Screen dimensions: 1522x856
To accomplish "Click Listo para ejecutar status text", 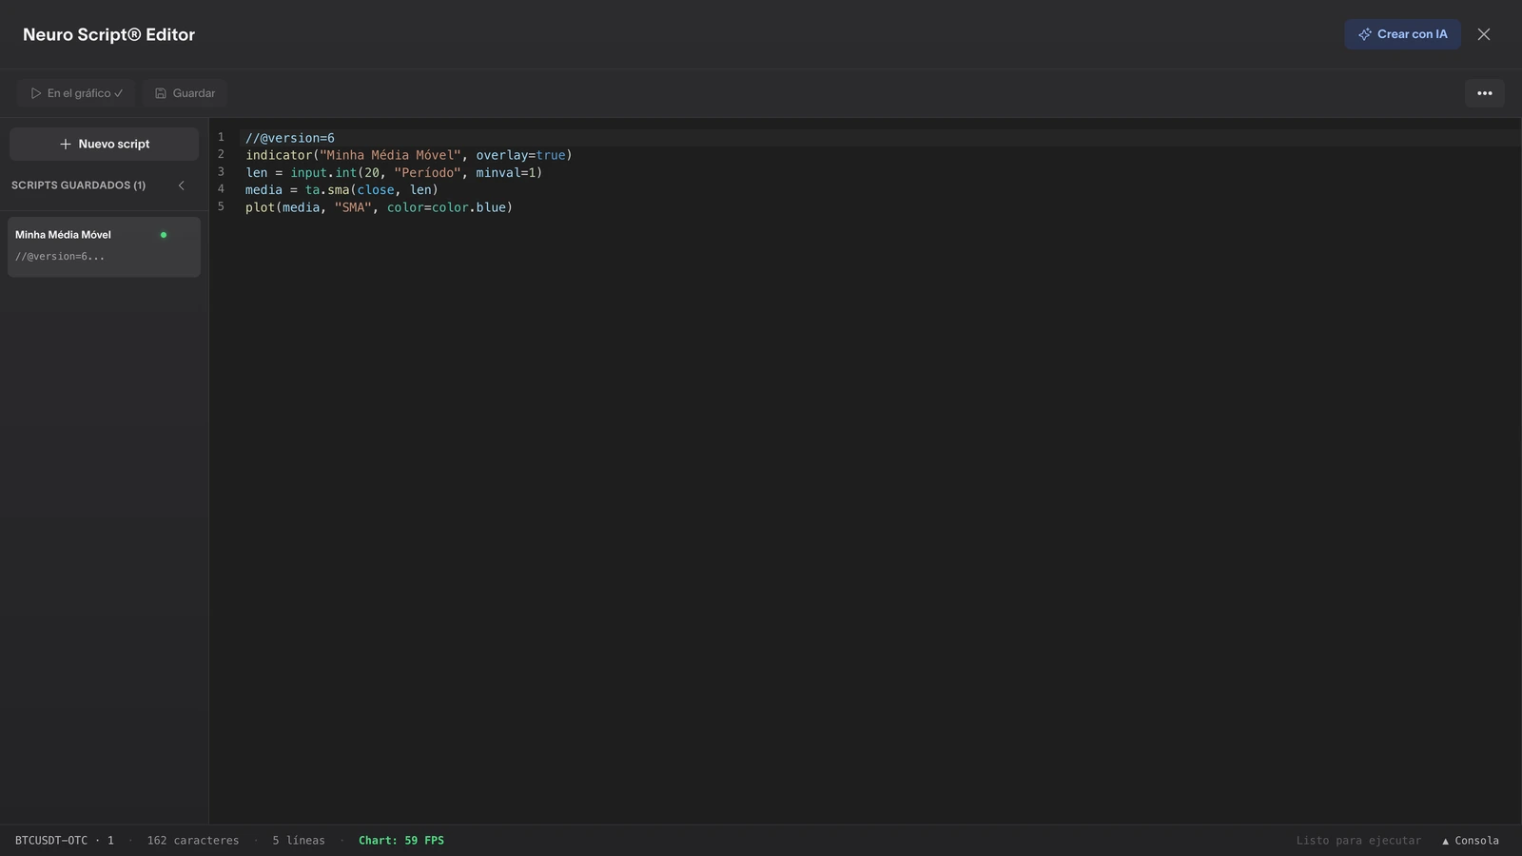I will 1358,841.
